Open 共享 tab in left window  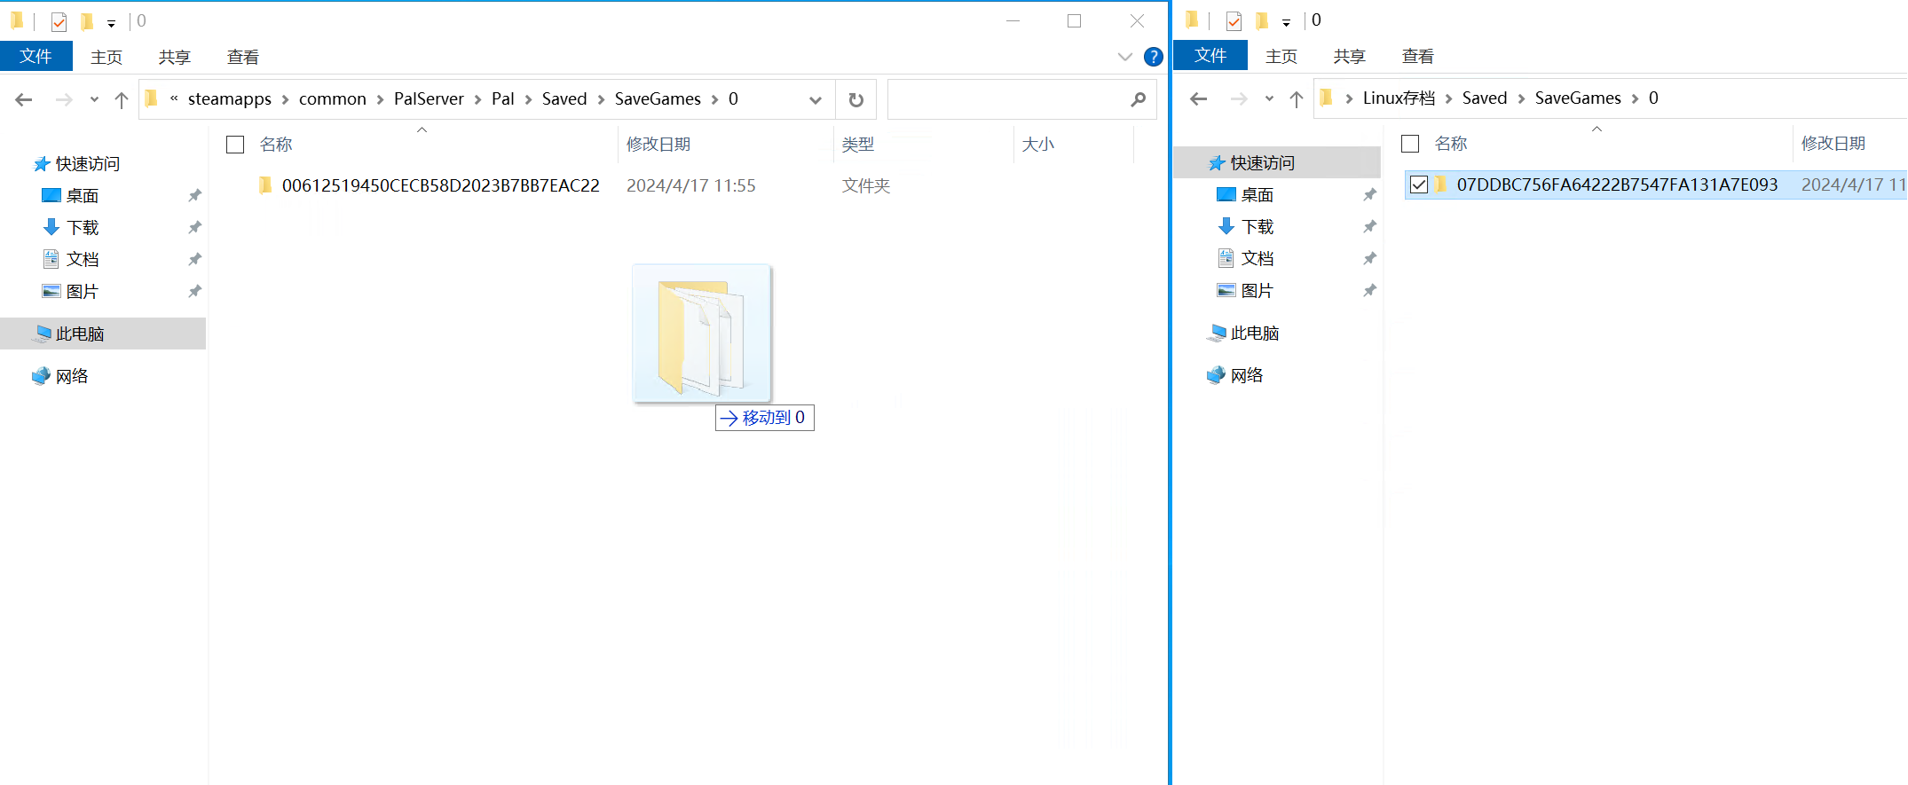tap(175, 57)
